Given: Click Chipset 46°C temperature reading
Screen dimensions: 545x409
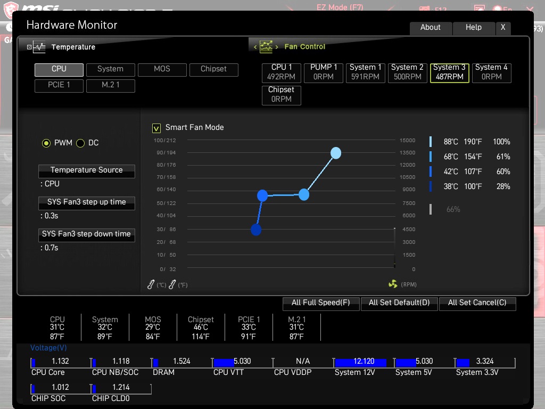Looking at the screenshot, I should click(201, 328).
